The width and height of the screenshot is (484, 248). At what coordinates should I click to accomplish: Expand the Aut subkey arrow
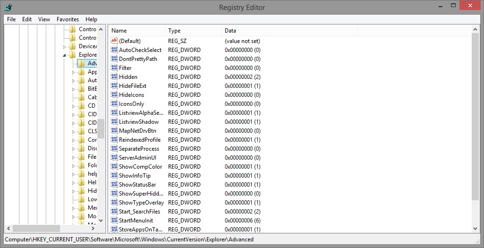click(x=74, y=81)
